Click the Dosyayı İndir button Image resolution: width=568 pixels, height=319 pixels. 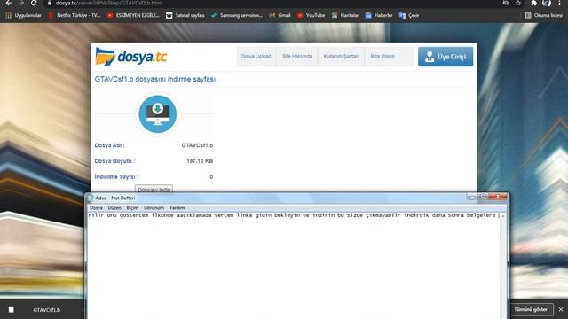pos(154,189)
